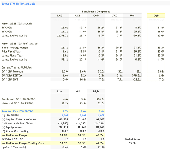Image resolution: width=170 pixels, height=152 pixels.
Task: Click the '5Y CAGR' row label
Action: (x=7, y=28)
